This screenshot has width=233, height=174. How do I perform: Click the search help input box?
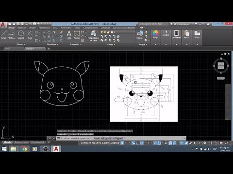(x=153, y=24)
